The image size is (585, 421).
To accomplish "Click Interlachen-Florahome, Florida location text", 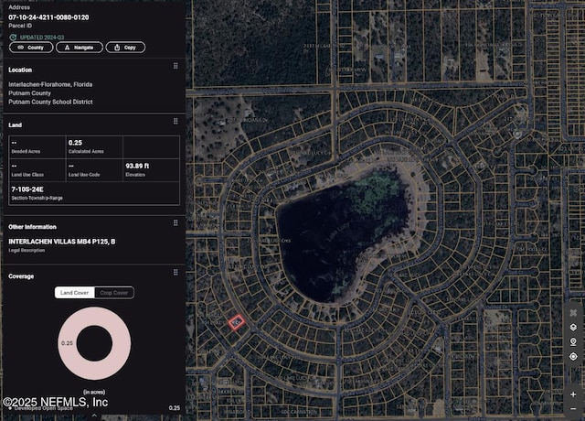I will click(x=50, y=84).
